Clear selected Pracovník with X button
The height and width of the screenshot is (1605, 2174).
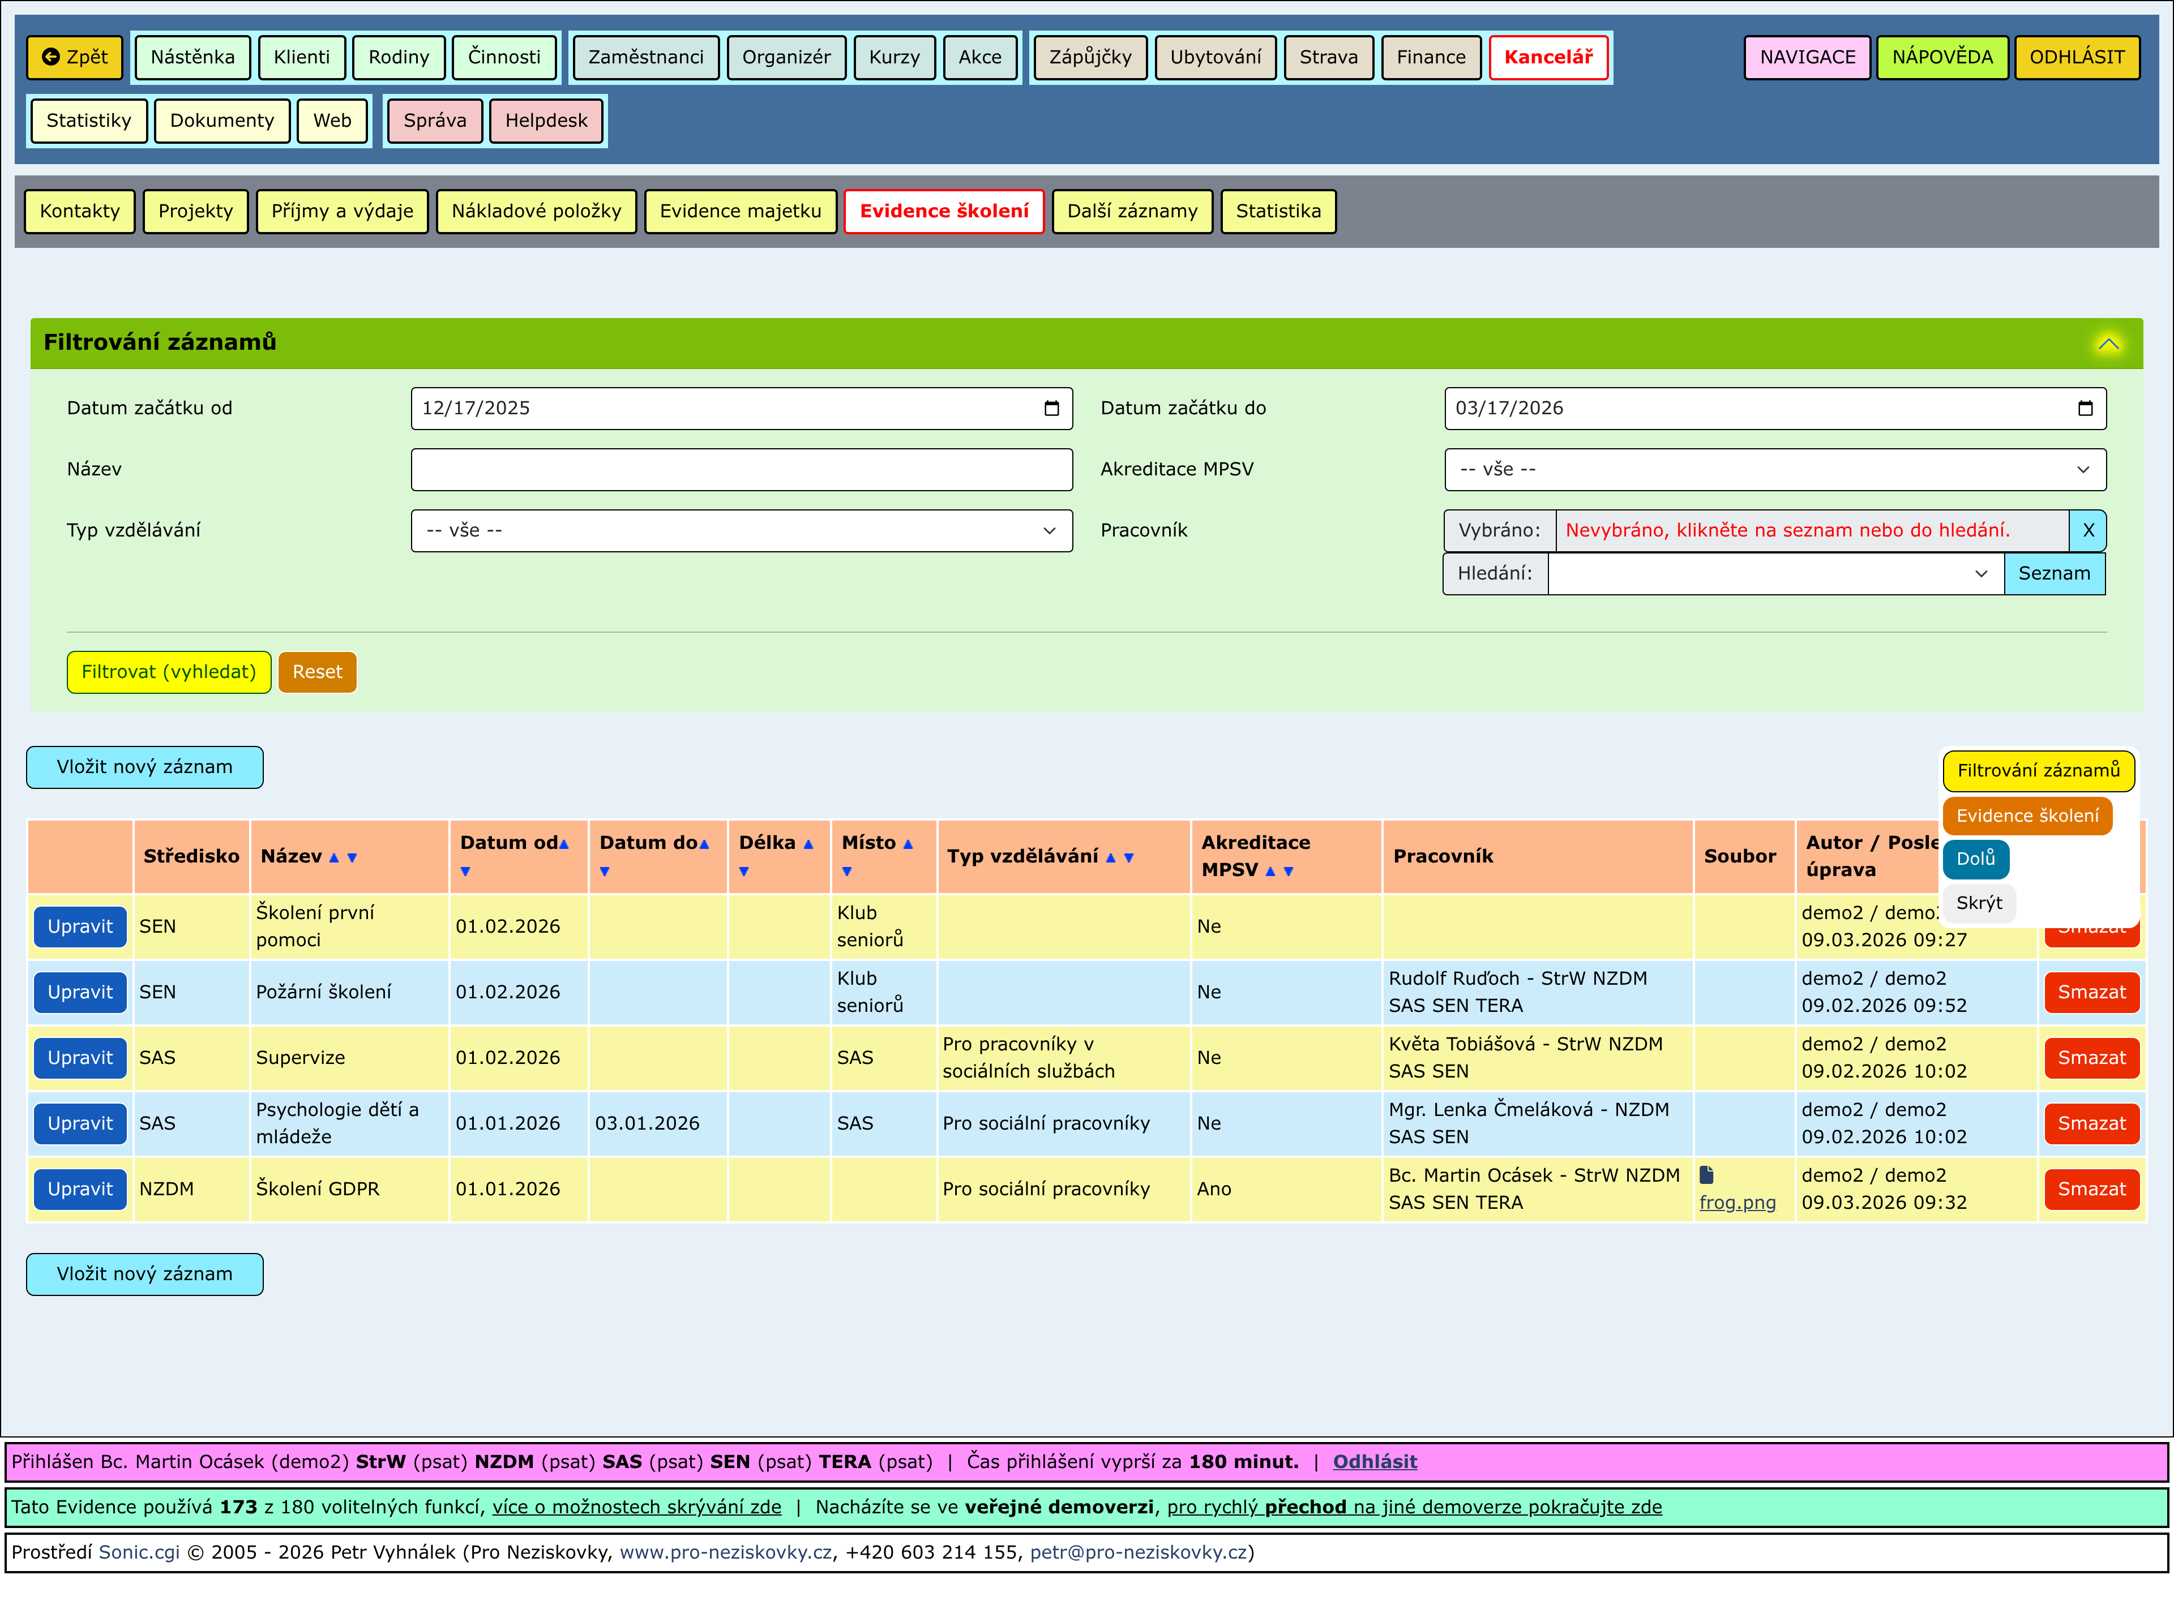(2087, 530)
